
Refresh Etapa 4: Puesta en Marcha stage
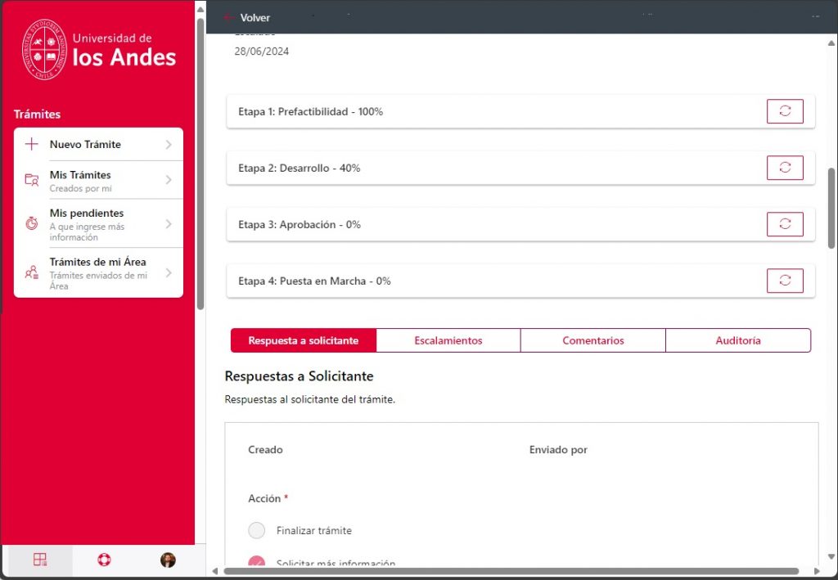coord(785,281)
